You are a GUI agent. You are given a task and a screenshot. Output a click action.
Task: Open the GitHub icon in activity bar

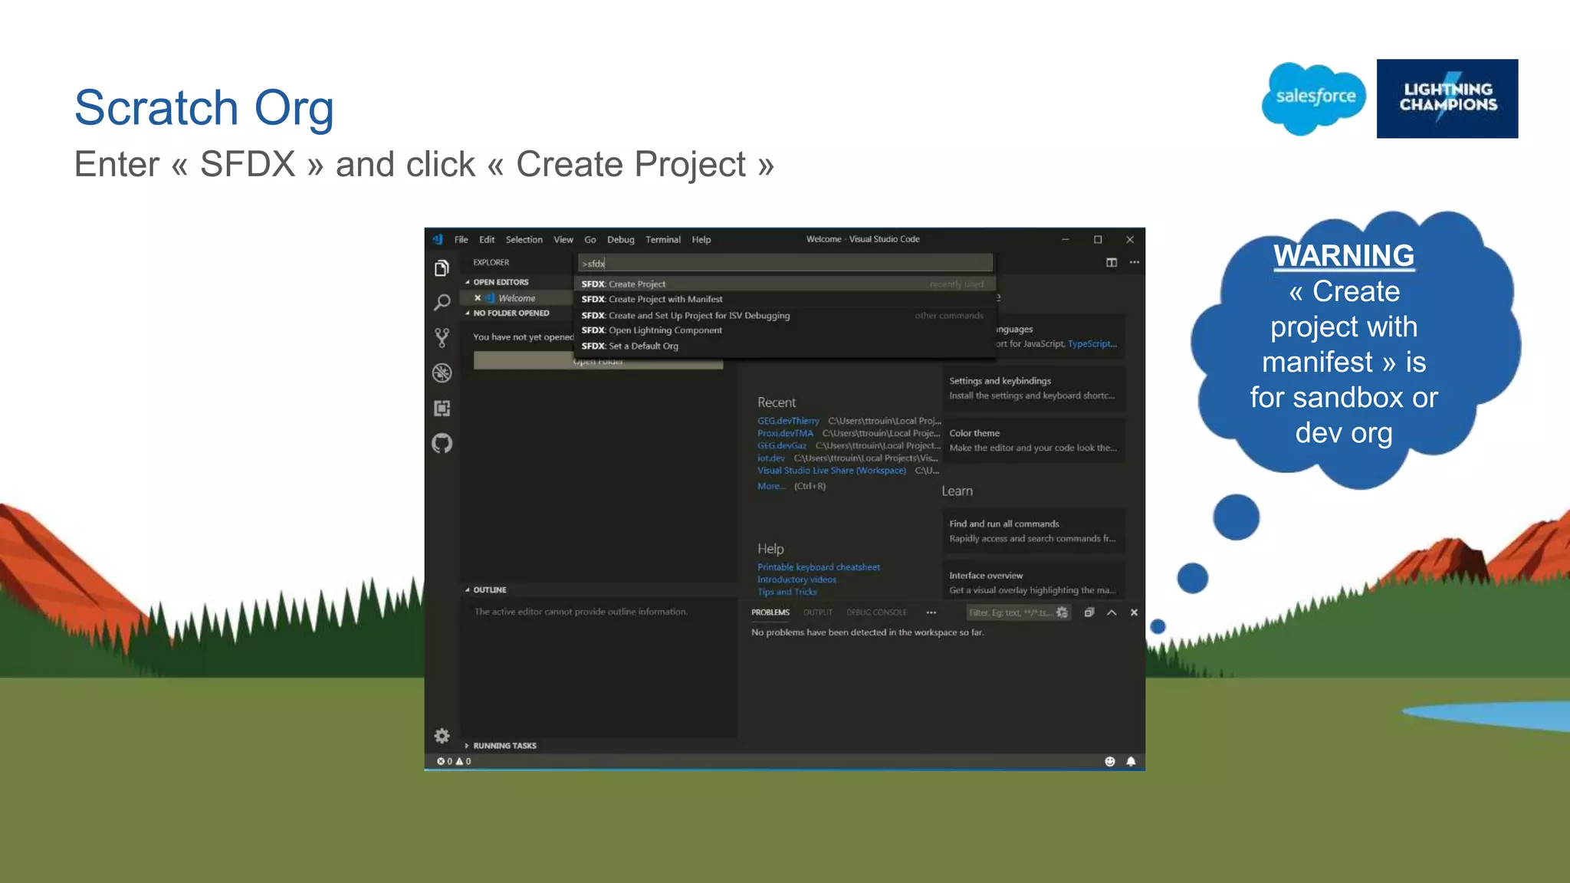point(442,443)
